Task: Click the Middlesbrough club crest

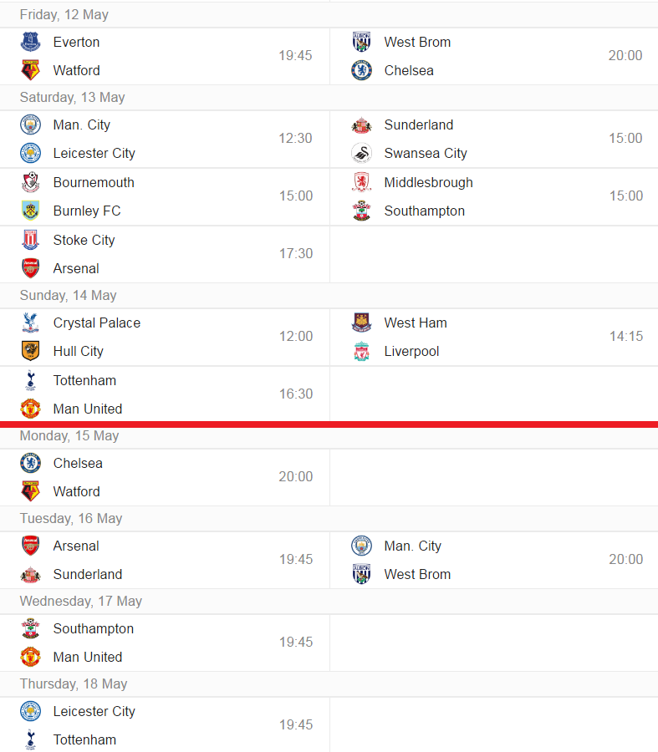Action: 361,182
